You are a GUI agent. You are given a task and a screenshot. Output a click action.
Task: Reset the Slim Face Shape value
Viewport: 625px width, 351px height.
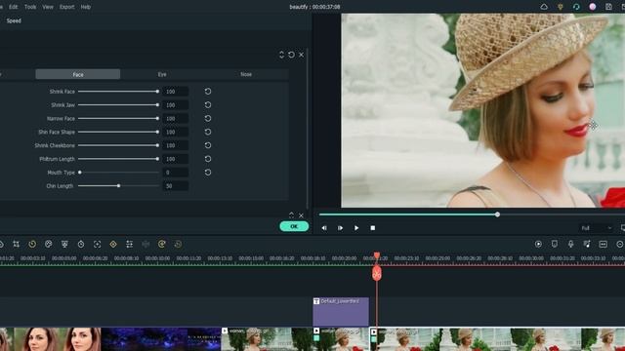[x=208, y=133]
